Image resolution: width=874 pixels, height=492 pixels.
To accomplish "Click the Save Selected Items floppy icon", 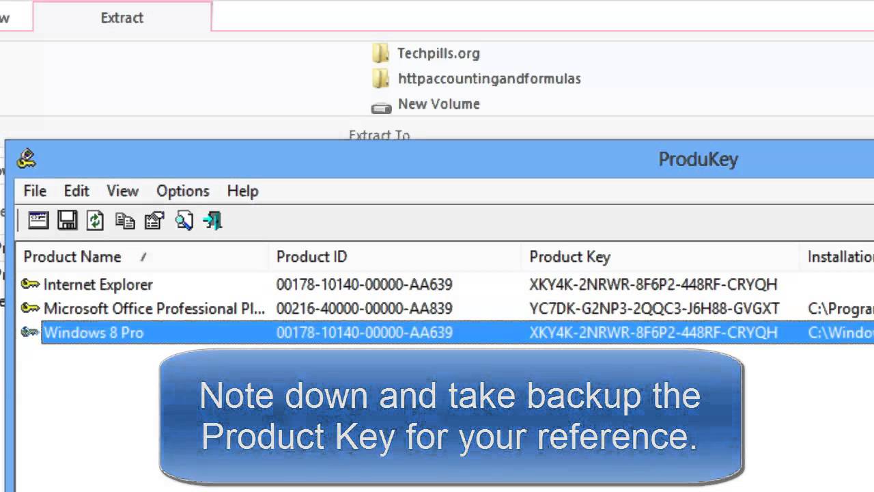I will tap(67, 220).
